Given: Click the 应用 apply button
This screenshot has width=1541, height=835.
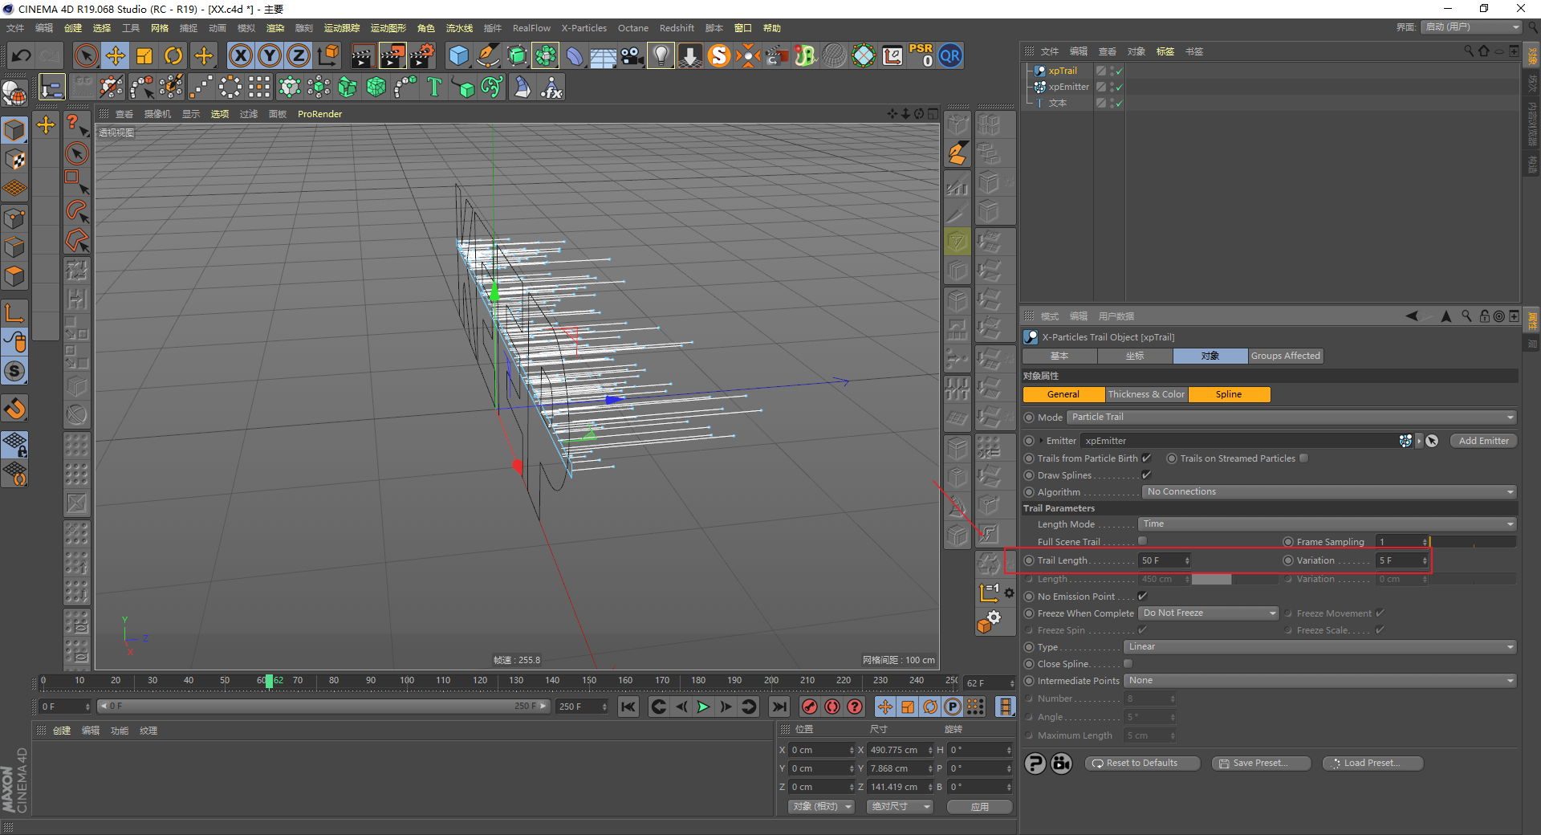Looking at the screenshot, I should click(x=979, y=807).
